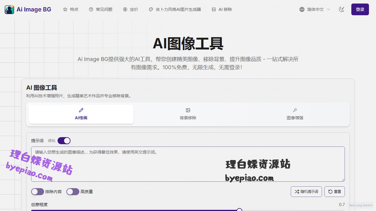Expand language list via chevron arrow
Viewport: 376px width, 211px height.
pyautogui.click(x=328, y=9)
